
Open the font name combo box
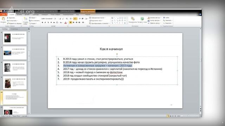(47, 19)
